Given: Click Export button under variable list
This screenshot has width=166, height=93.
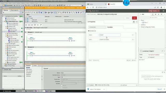Looking at the screenshot, I should click(x=134, y=60).
